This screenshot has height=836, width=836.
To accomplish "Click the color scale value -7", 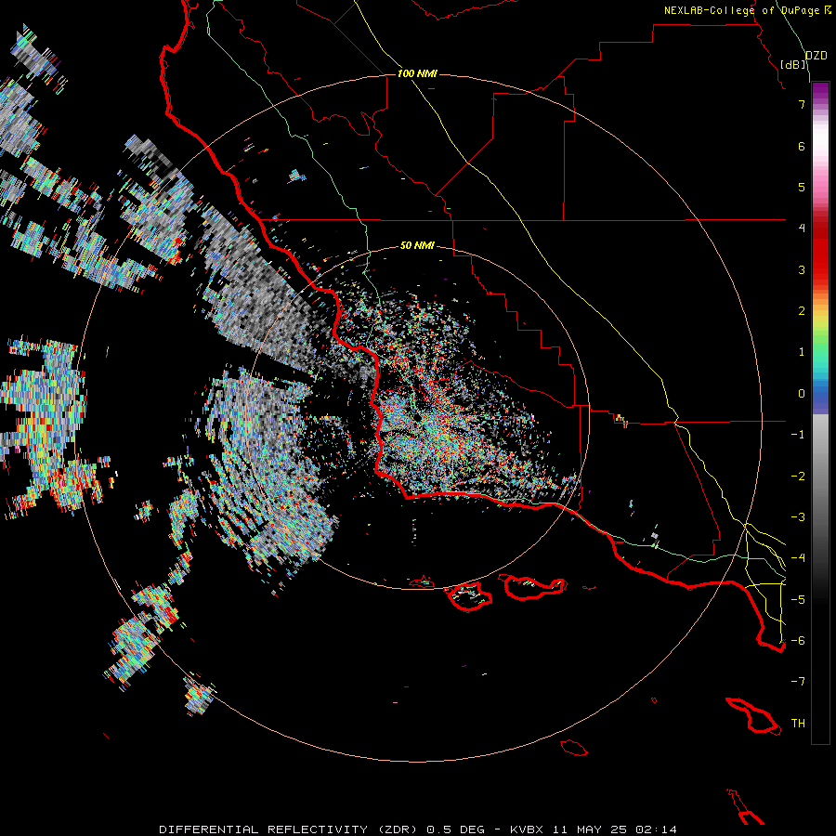I will click(x=798, y=682).
